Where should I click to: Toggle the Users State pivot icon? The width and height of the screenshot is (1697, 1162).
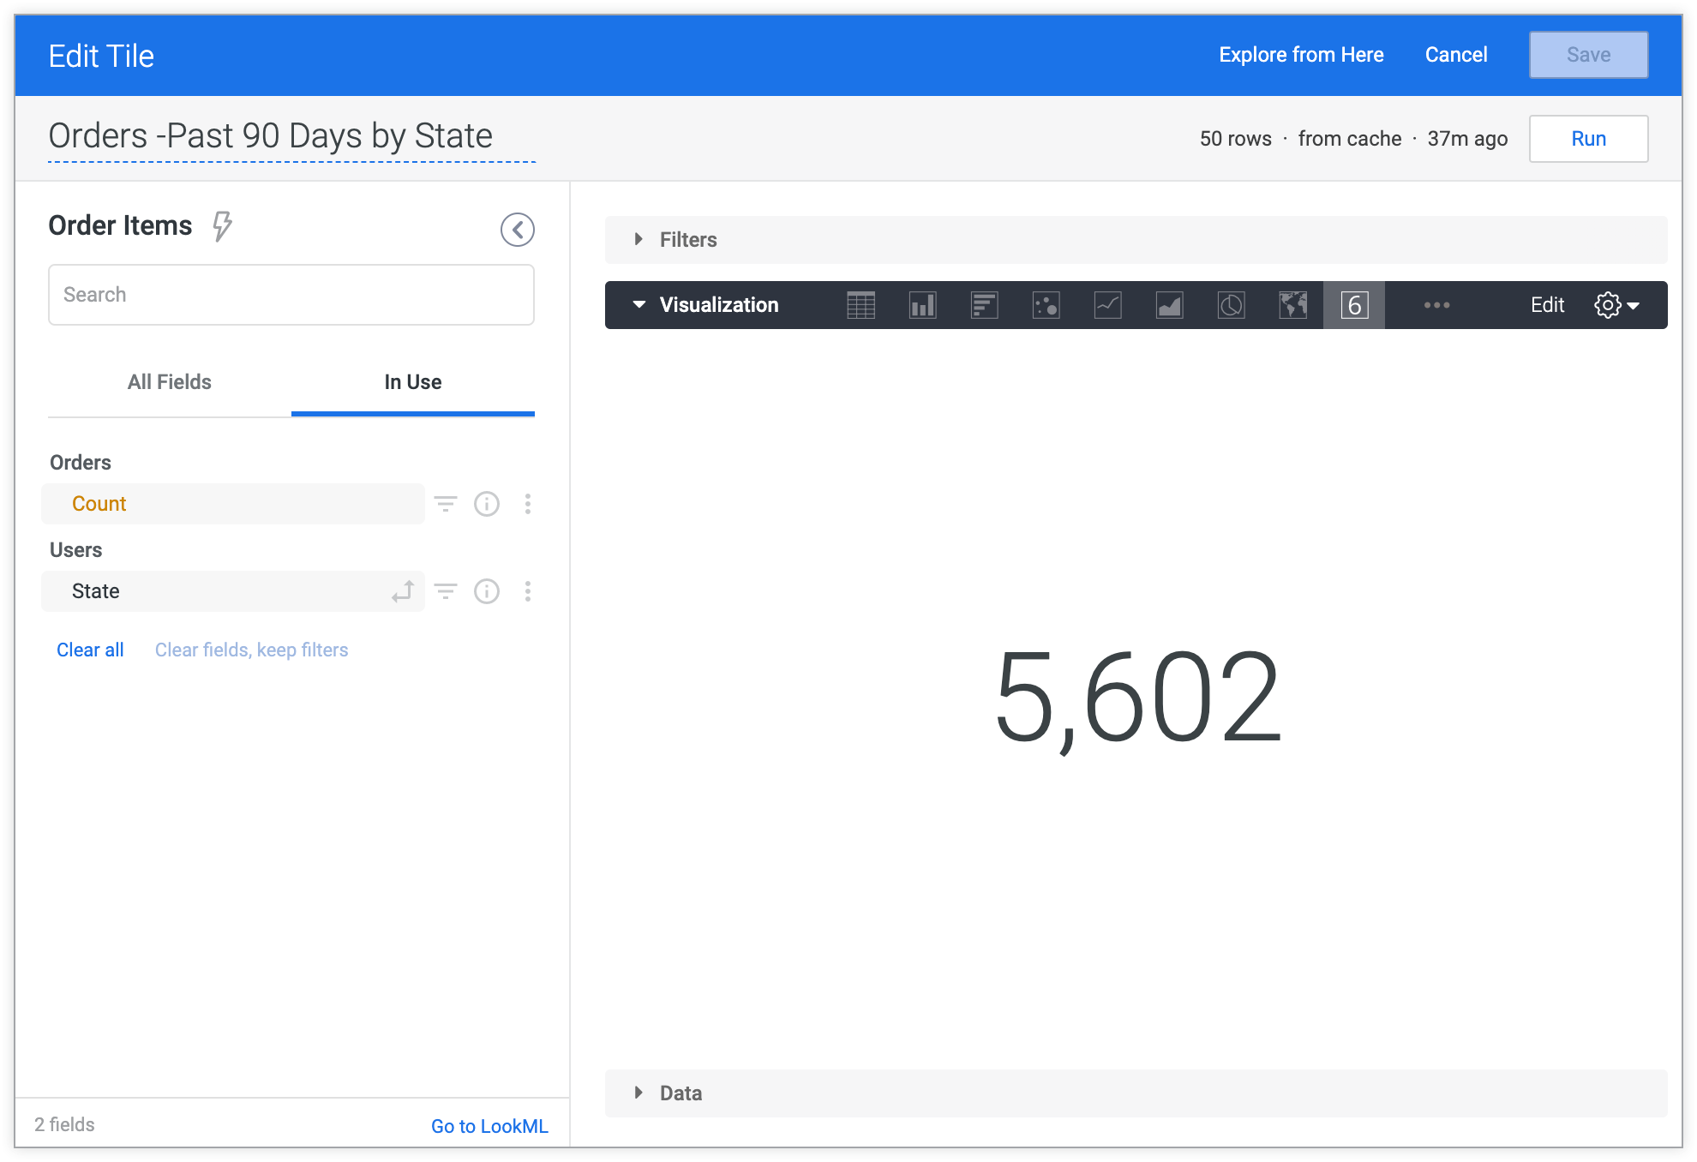pos(402,590)
